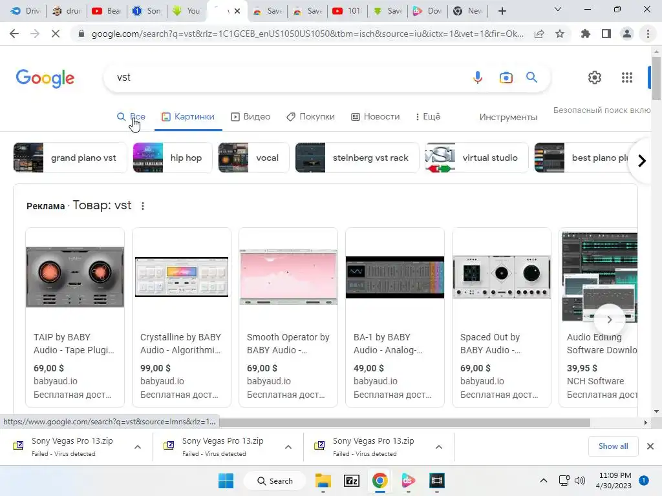Open Chrome's three-dot menu
The height and width of the screenshot is (496, 662).
pos(648,34)
